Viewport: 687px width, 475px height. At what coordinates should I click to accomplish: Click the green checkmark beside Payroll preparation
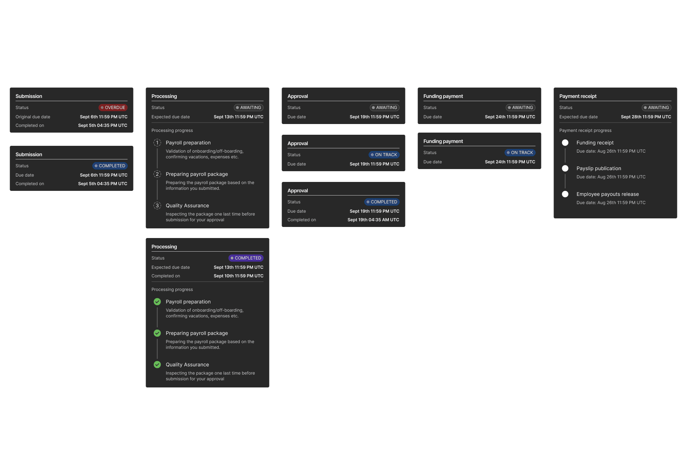click(157, 301)
